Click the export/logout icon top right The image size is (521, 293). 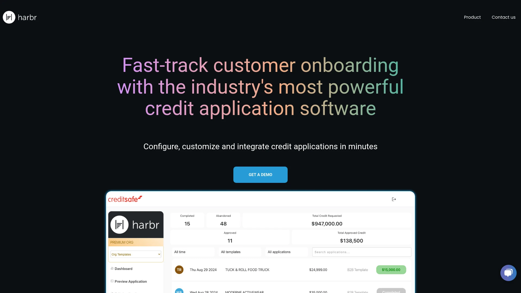pos(394,199)
